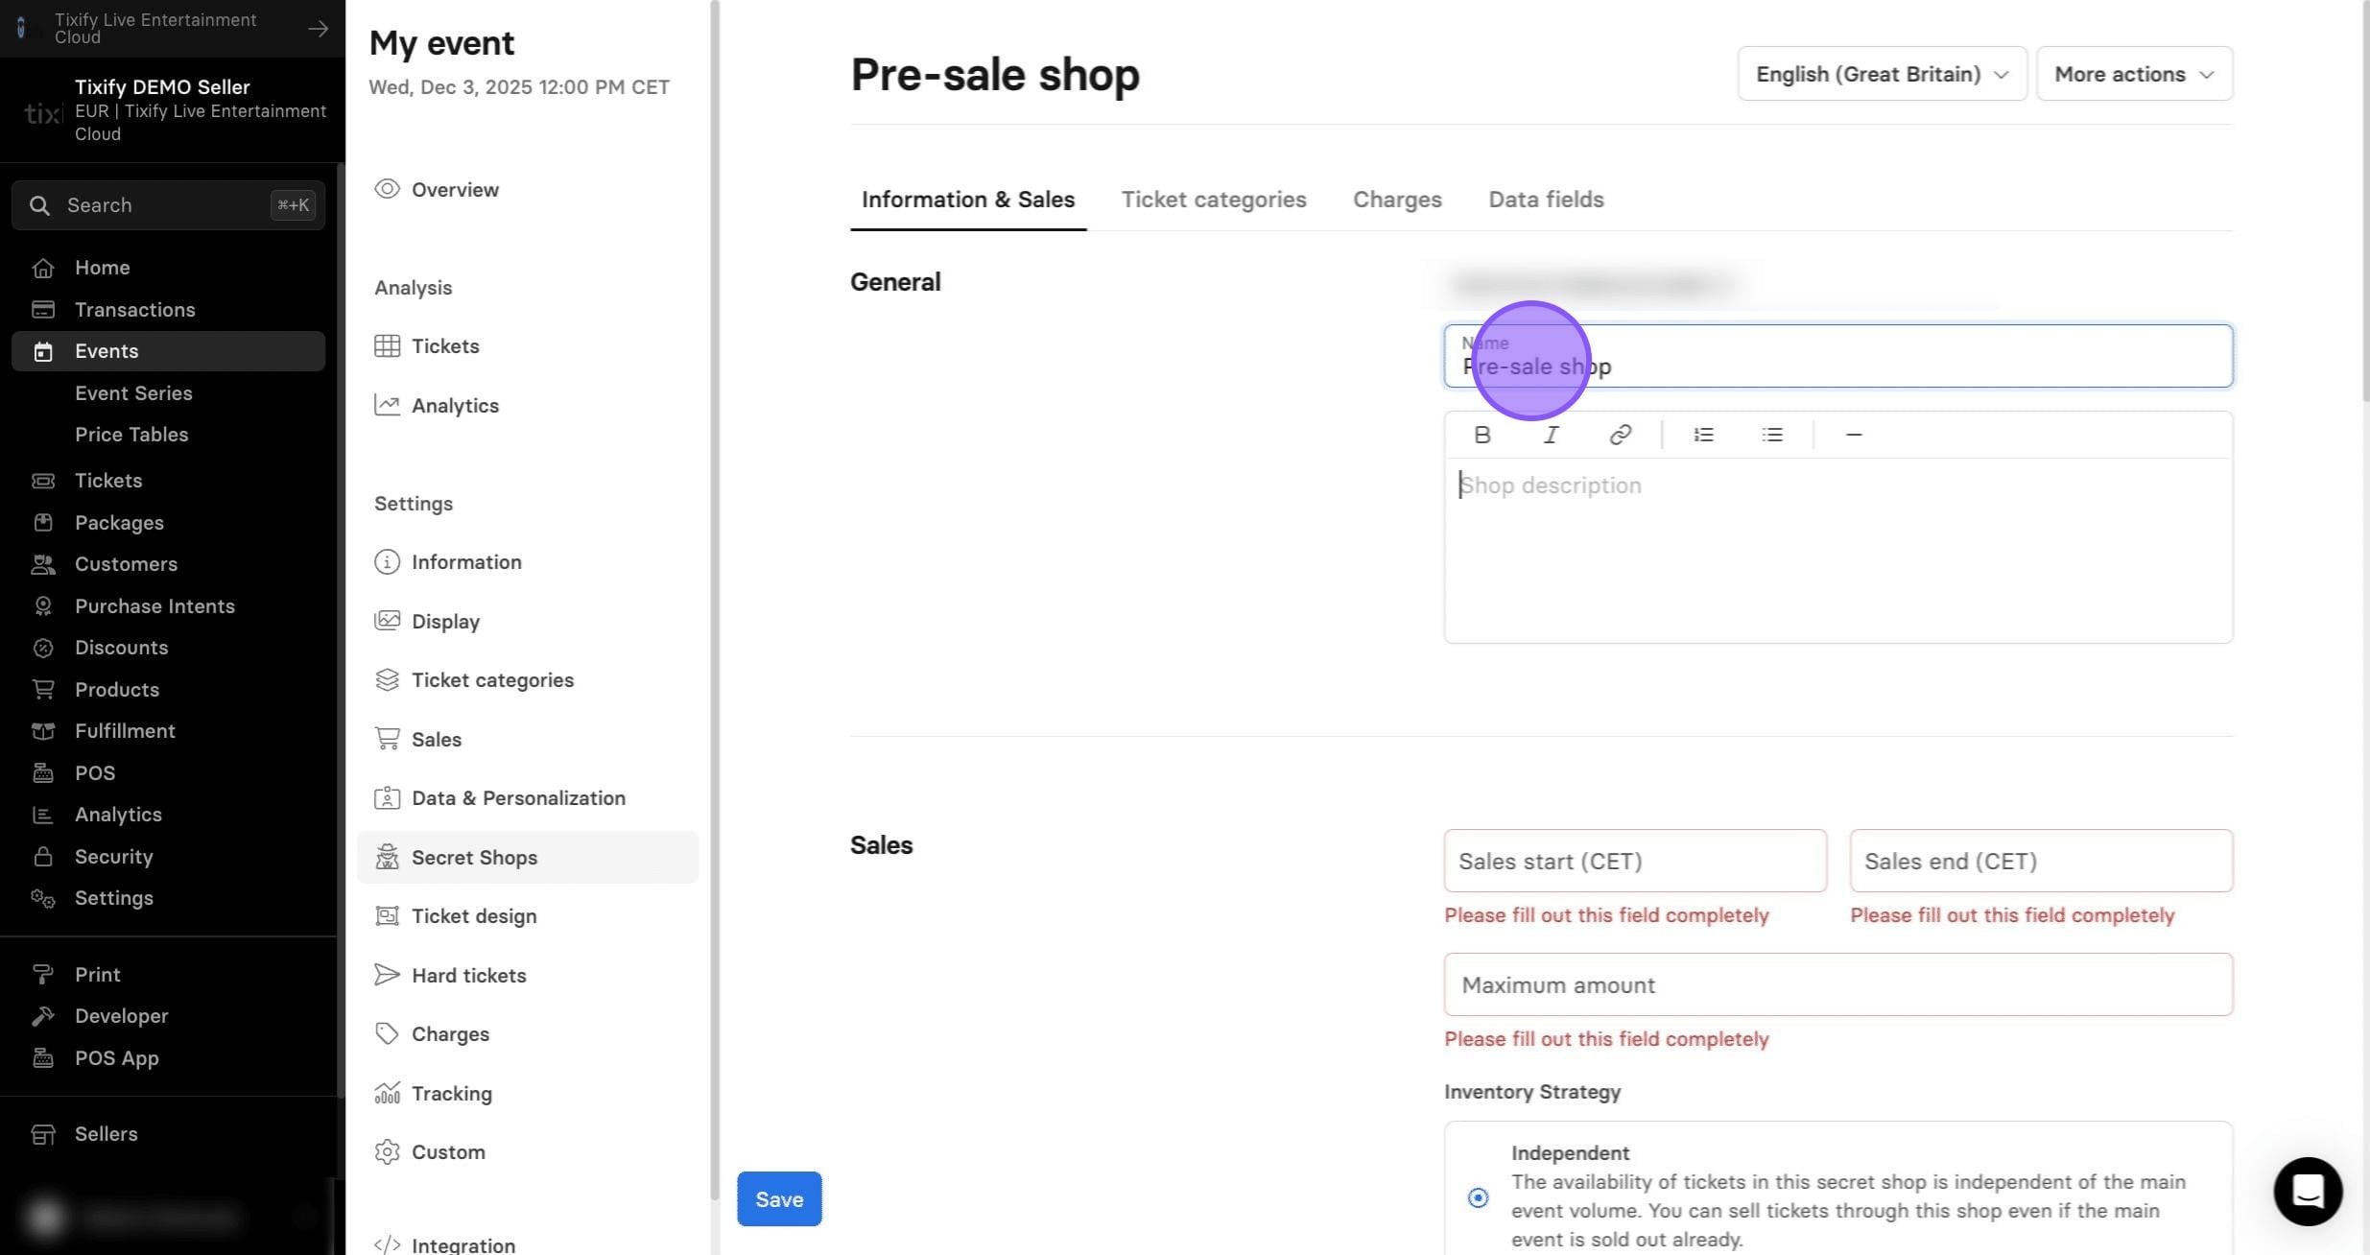Screen dimensions: 2370x1255
Task: Insert a link in shop description
Action: pos(1620,435)
